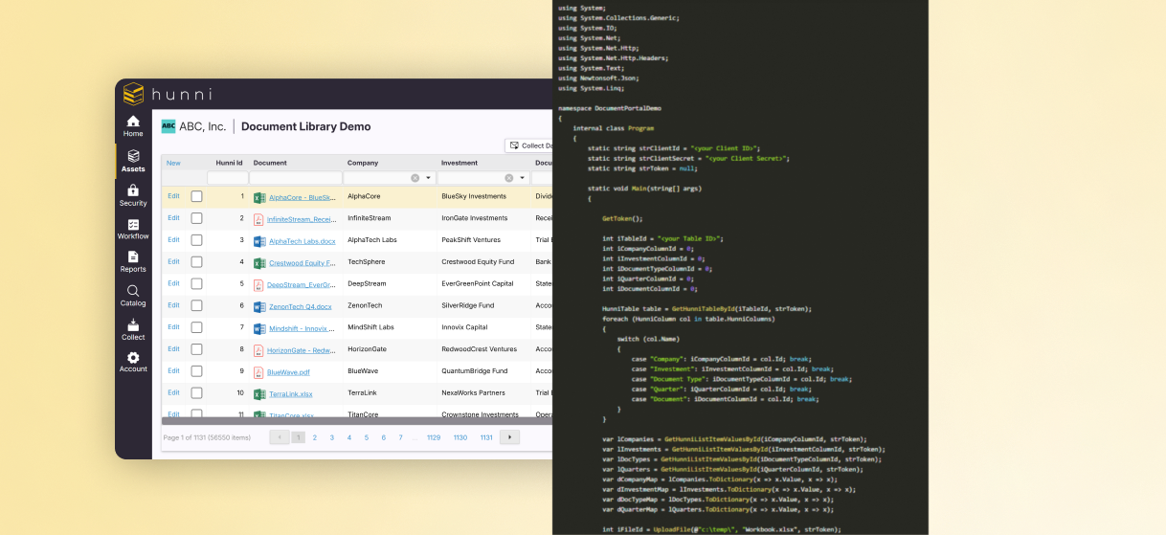Image resolution: width=1166 pixels, height=535 pixels.
Task: Click the Excel icon for Crestwood Equity document
Action: click(259, 263)
